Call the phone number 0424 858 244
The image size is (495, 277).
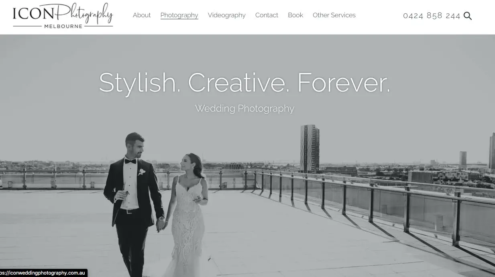(x=432, y=16)
